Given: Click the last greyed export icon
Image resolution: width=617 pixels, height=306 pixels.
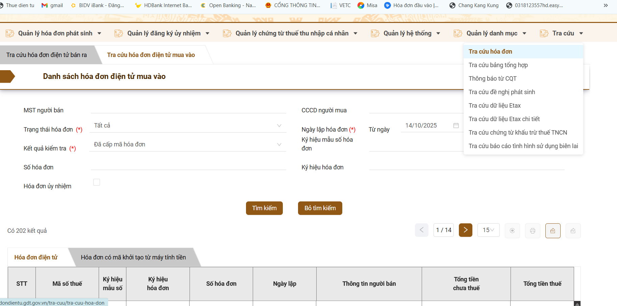Looking at the screenshot, I should click(573, 231).
